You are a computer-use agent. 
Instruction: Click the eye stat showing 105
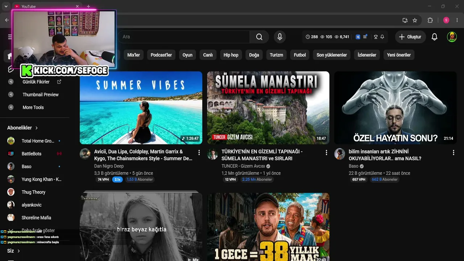coord(326,37)
